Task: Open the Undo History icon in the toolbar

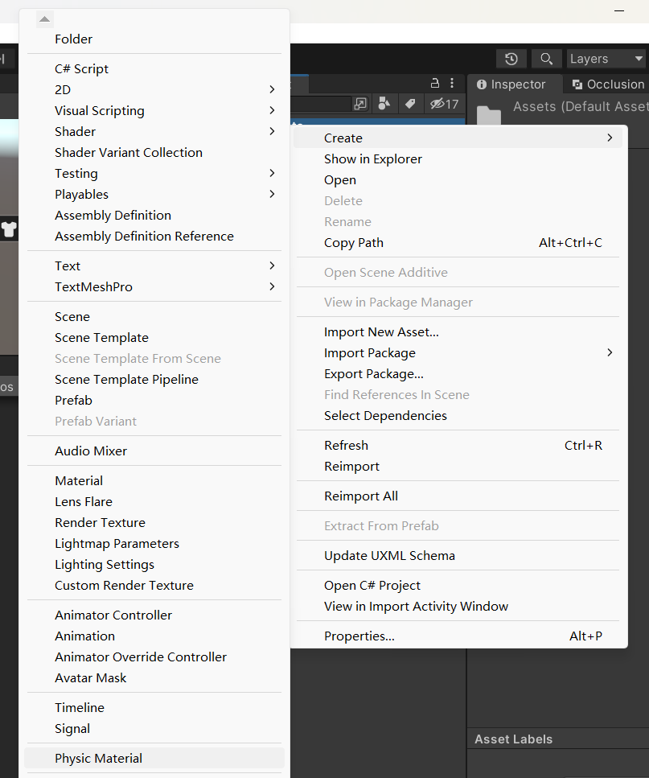Action: coord(511,59)
